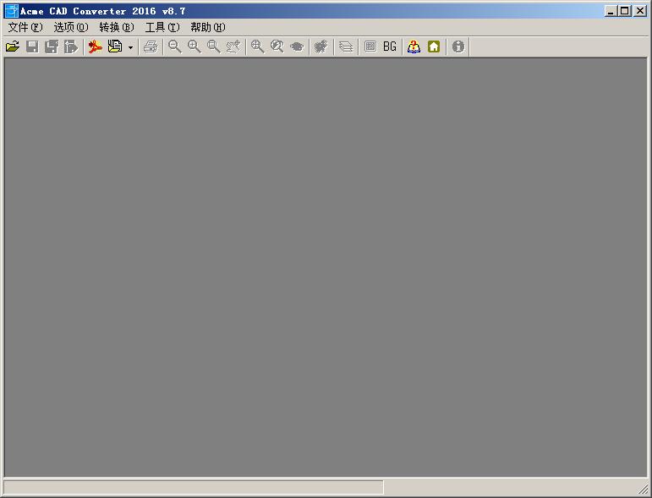Click the zoom extents crosshair magnifier
This screenshot has height=498, width=652.
[x=257, y=47]
